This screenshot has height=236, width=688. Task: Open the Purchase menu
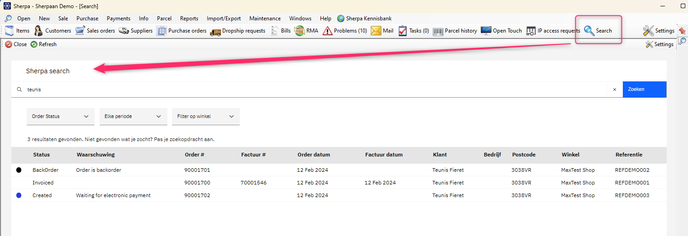tap(87, 19)
